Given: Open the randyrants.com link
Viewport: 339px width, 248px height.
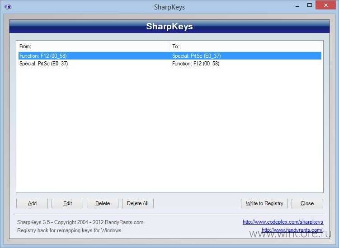Looking at the screenshot, I should click(x=292, y=230).
